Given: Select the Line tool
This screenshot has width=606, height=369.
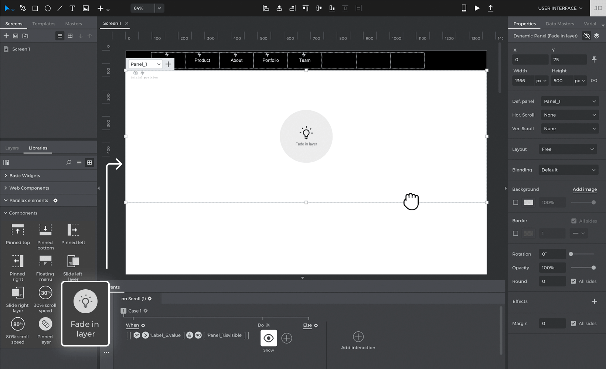Looking at the screenshot, I should point(60,8).
